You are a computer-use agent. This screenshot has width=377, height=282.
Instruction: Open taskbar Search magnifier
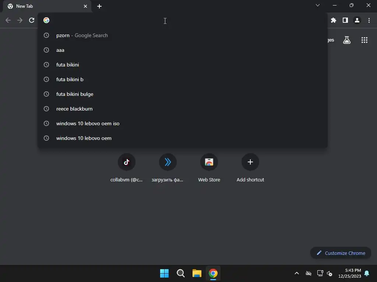tap(180, 273)
